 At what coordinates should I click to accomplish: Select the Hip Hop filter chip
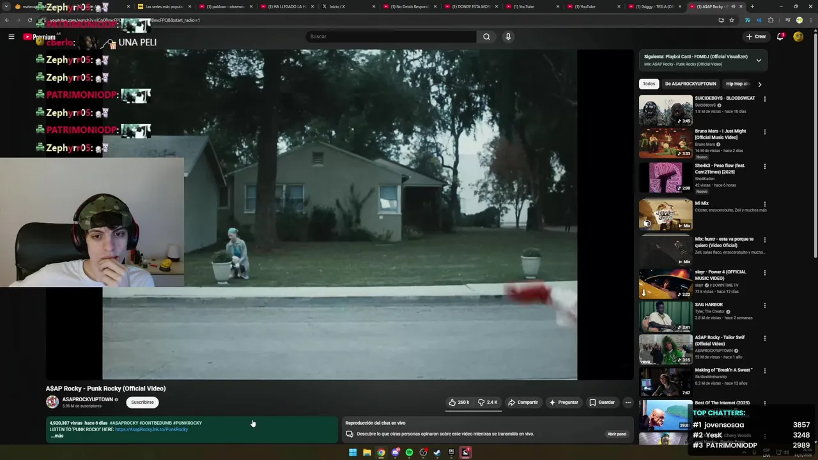point(737,84)
